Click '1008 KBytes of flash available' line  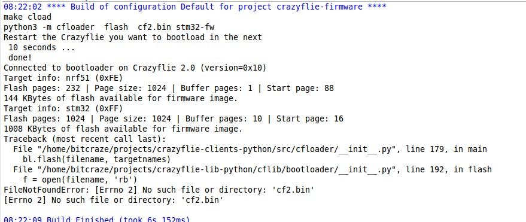point(123,129)
